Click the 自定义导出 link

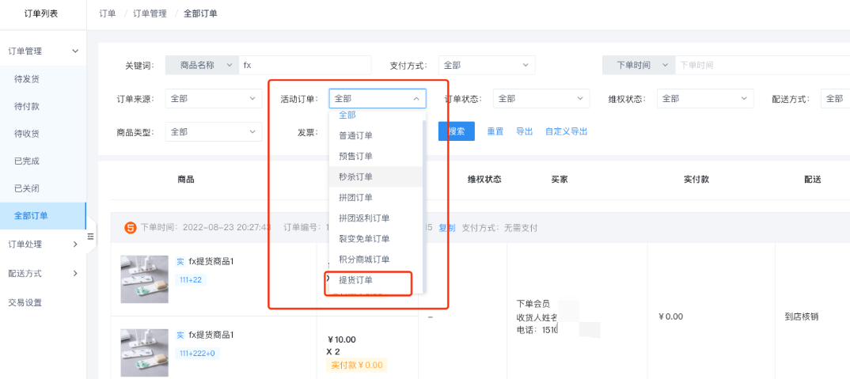(x=566, y=131)
